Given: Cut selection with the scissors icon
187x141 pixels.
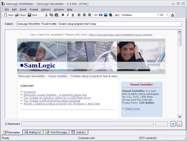Looking at the screenshot, I should [46, 15].
